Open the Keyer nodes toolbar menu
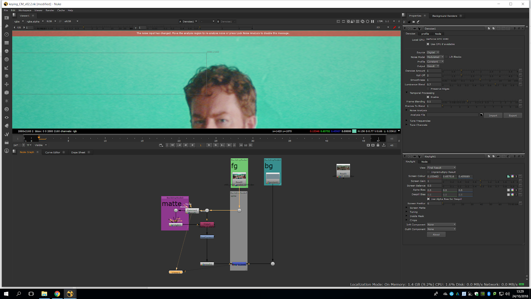Viewport: 531px width, 299px height. [x=6, y=68]
